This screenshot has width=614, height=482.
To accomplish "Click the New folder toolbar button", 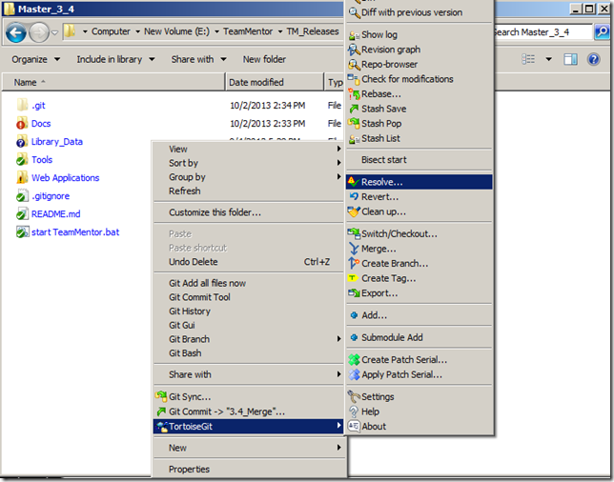I will (x=264, y=59).
